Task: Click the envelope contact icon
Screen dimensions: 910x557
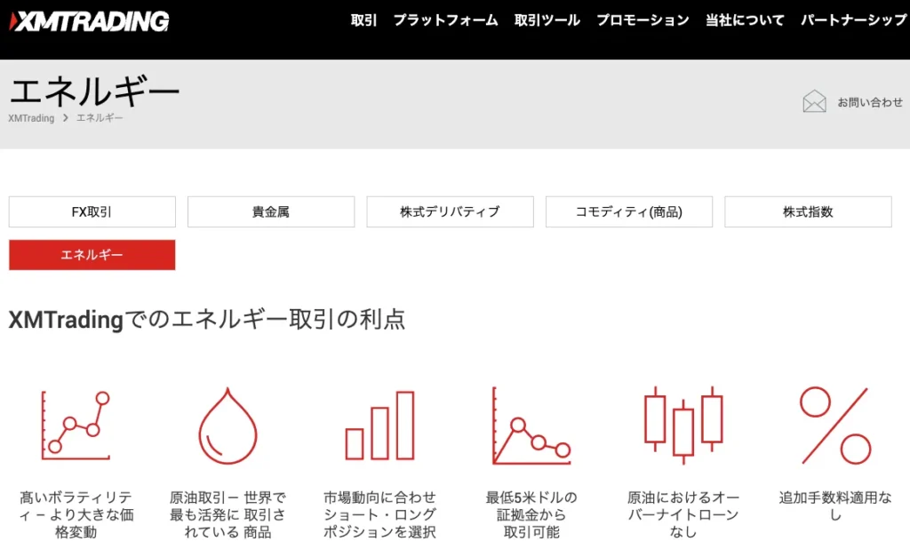Action: (814, 101)
